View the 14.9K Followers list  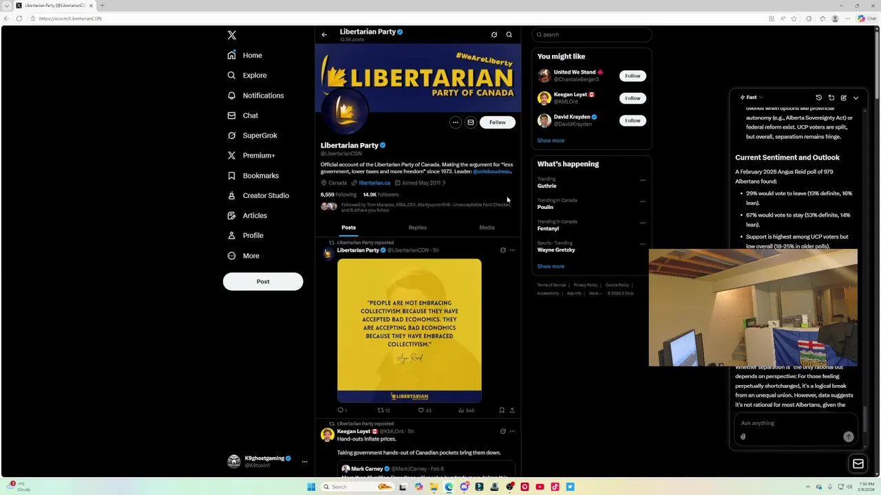point(381,195)
